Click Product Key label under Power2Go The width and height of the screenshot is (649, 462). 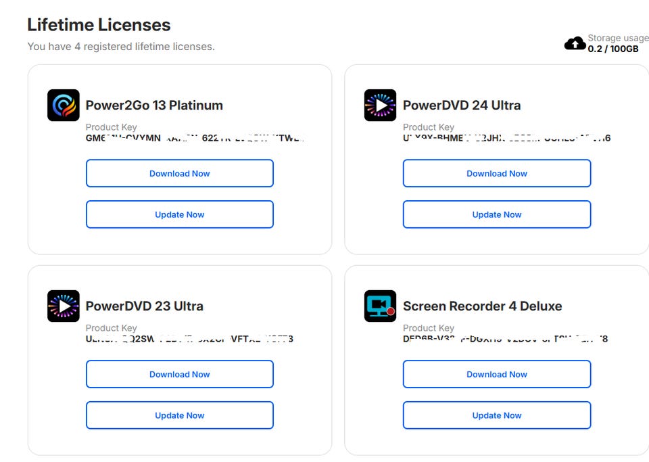(111, 127)
